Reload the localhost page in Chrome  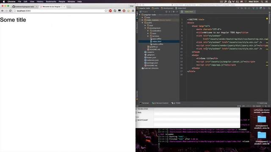pos(10,11)
